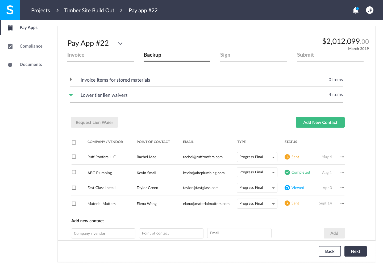Click the Pay Apps list icon

pos(10,28)
